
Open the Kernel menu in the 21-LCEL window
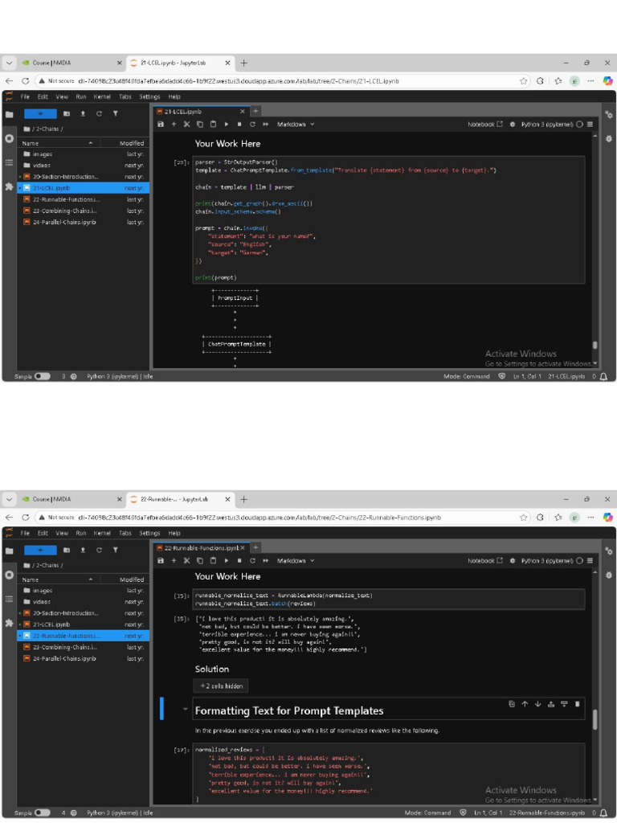[x=102, y=96]
